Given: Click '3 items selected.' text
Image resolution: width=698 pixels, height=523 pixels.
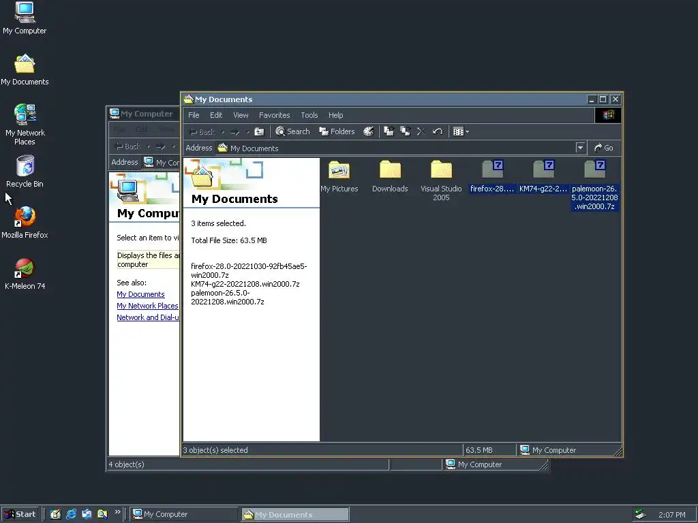Looking at the screenshot, I should point(218,223).
